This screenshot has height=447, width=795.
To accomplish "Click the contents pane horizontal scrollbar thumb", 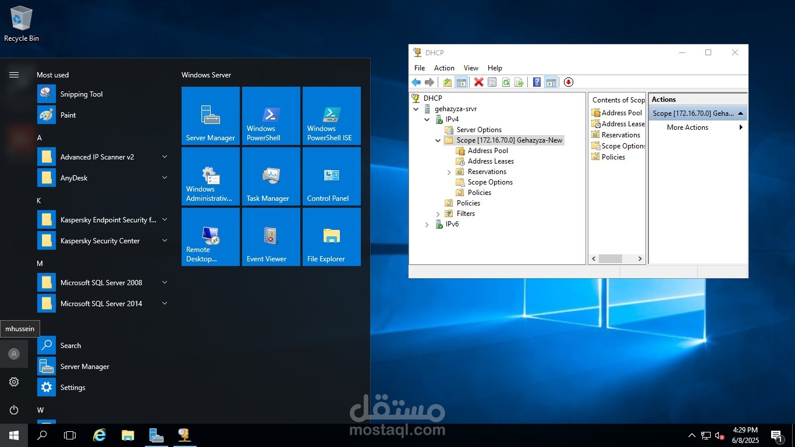I will point(610,258).
